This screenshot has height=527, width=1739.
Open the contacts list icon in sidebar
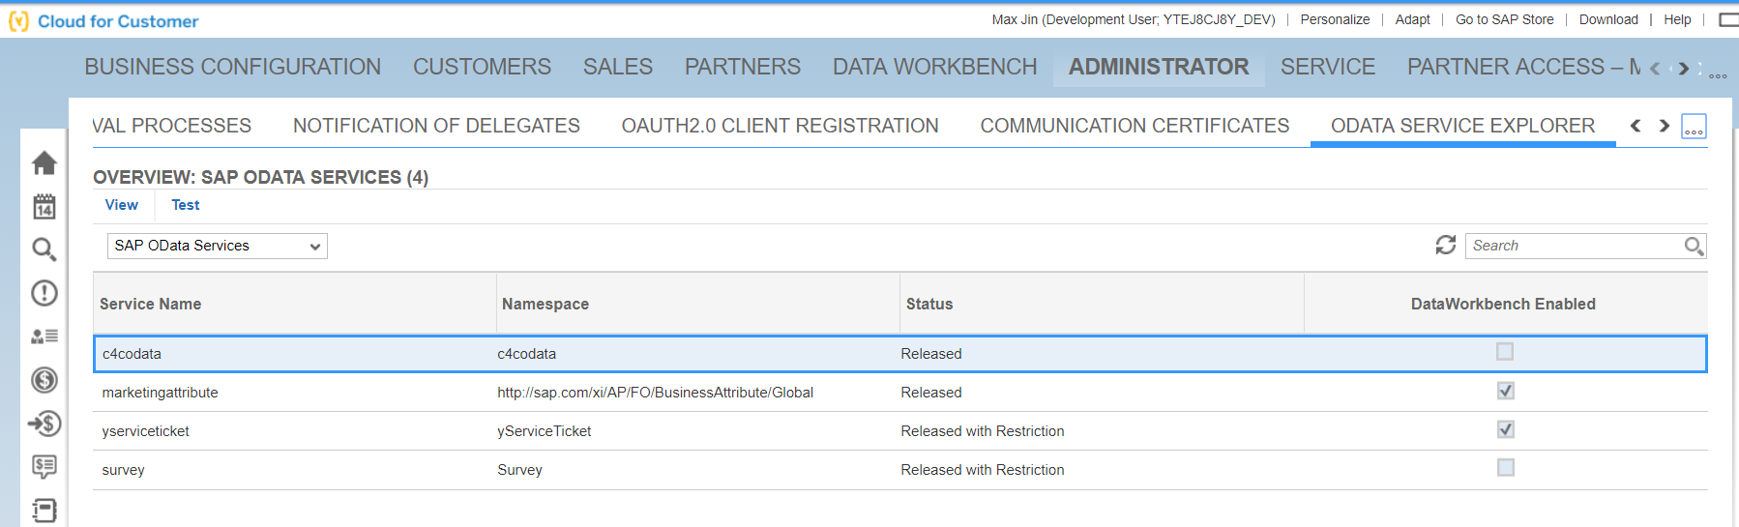tap(44, 337)
